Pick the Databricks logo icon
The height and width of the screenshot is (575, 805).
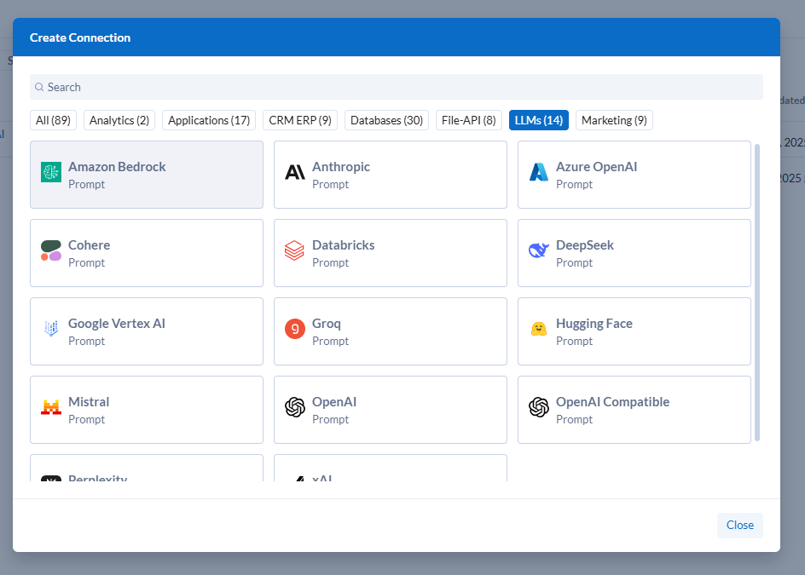295,250
